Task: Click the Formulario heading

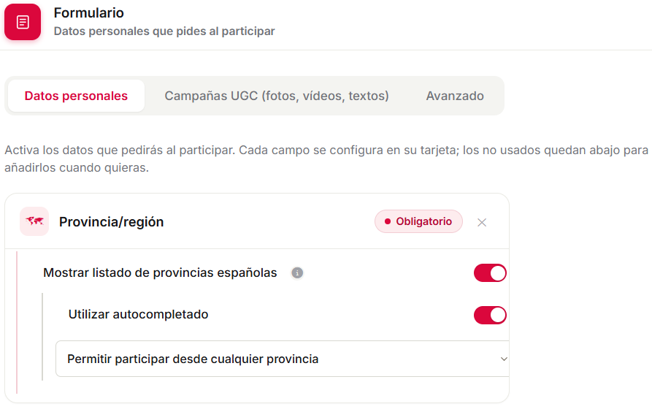Action: pyautogui.click(x=88, y=13)
